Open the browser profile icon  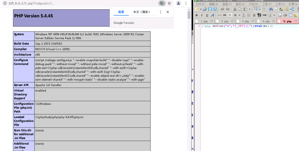tap(179, 3)
